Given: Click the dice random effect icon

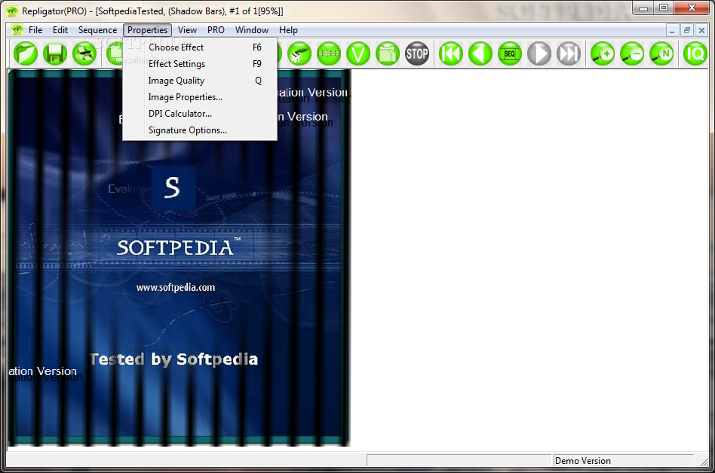Looking at the screenshot, I should 299,53.
